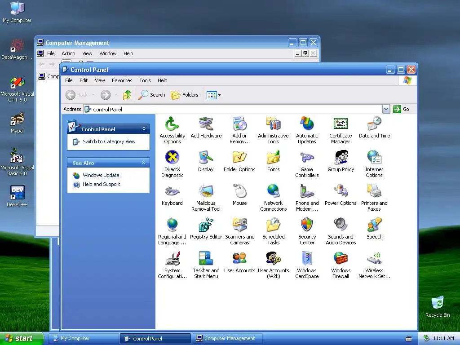This screenshot has width=460, height=345.
Task: Open Internet Options icon
Action: 374,164
